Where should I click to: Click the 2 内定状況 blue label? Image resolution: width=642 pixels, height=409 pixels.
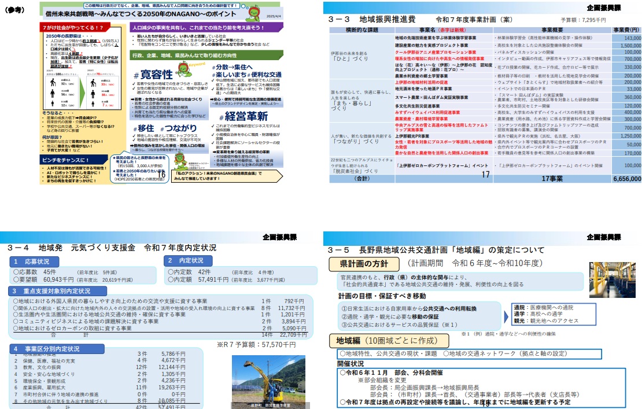pos(189,260)
